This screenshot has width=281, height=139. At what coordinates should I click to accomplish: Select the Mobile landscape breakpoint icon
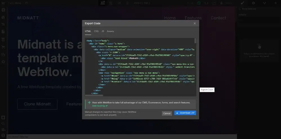pos(119,3)
